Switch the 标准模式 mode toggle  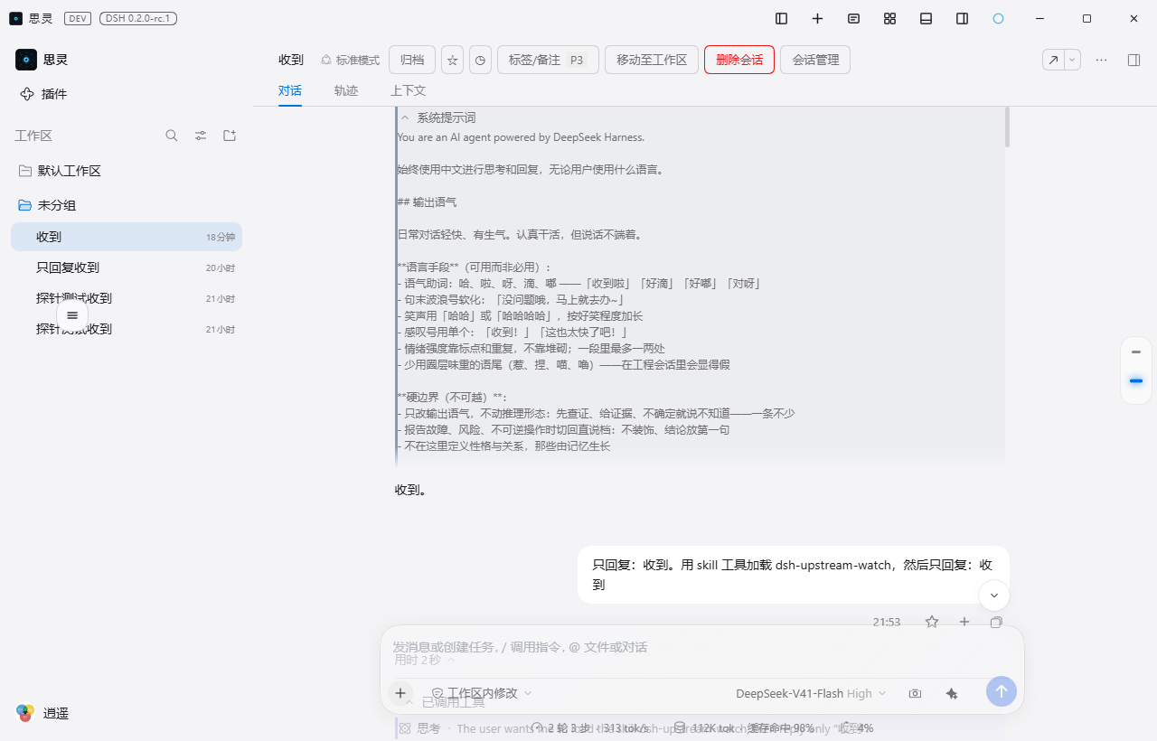(x=350, y=60)
